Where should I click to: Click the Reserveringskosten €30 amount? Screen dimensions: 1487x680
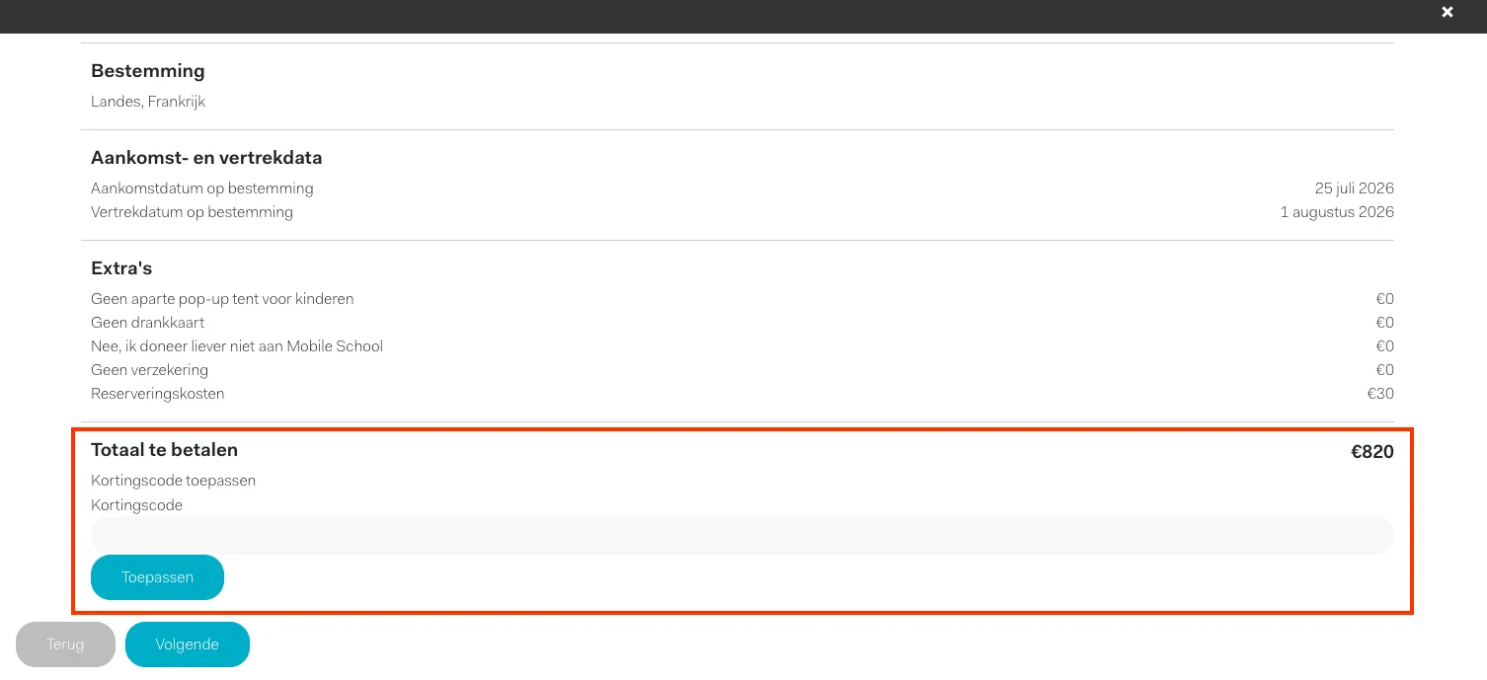tap(1379, 394)
